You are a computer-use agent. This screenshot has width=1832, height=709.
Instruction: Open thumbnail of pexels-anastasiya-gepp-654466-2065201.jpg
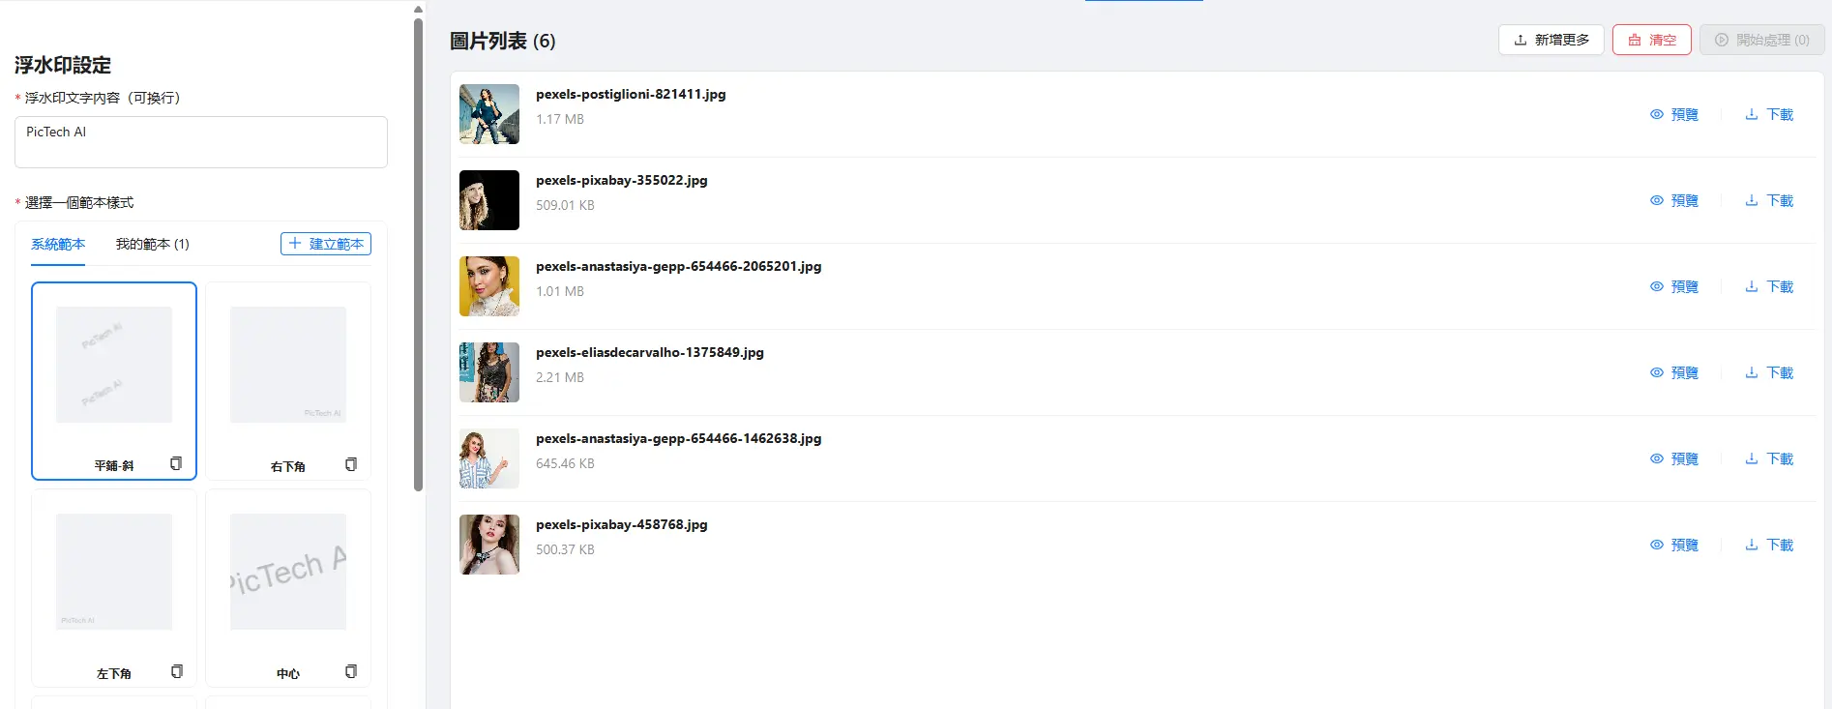489,286
